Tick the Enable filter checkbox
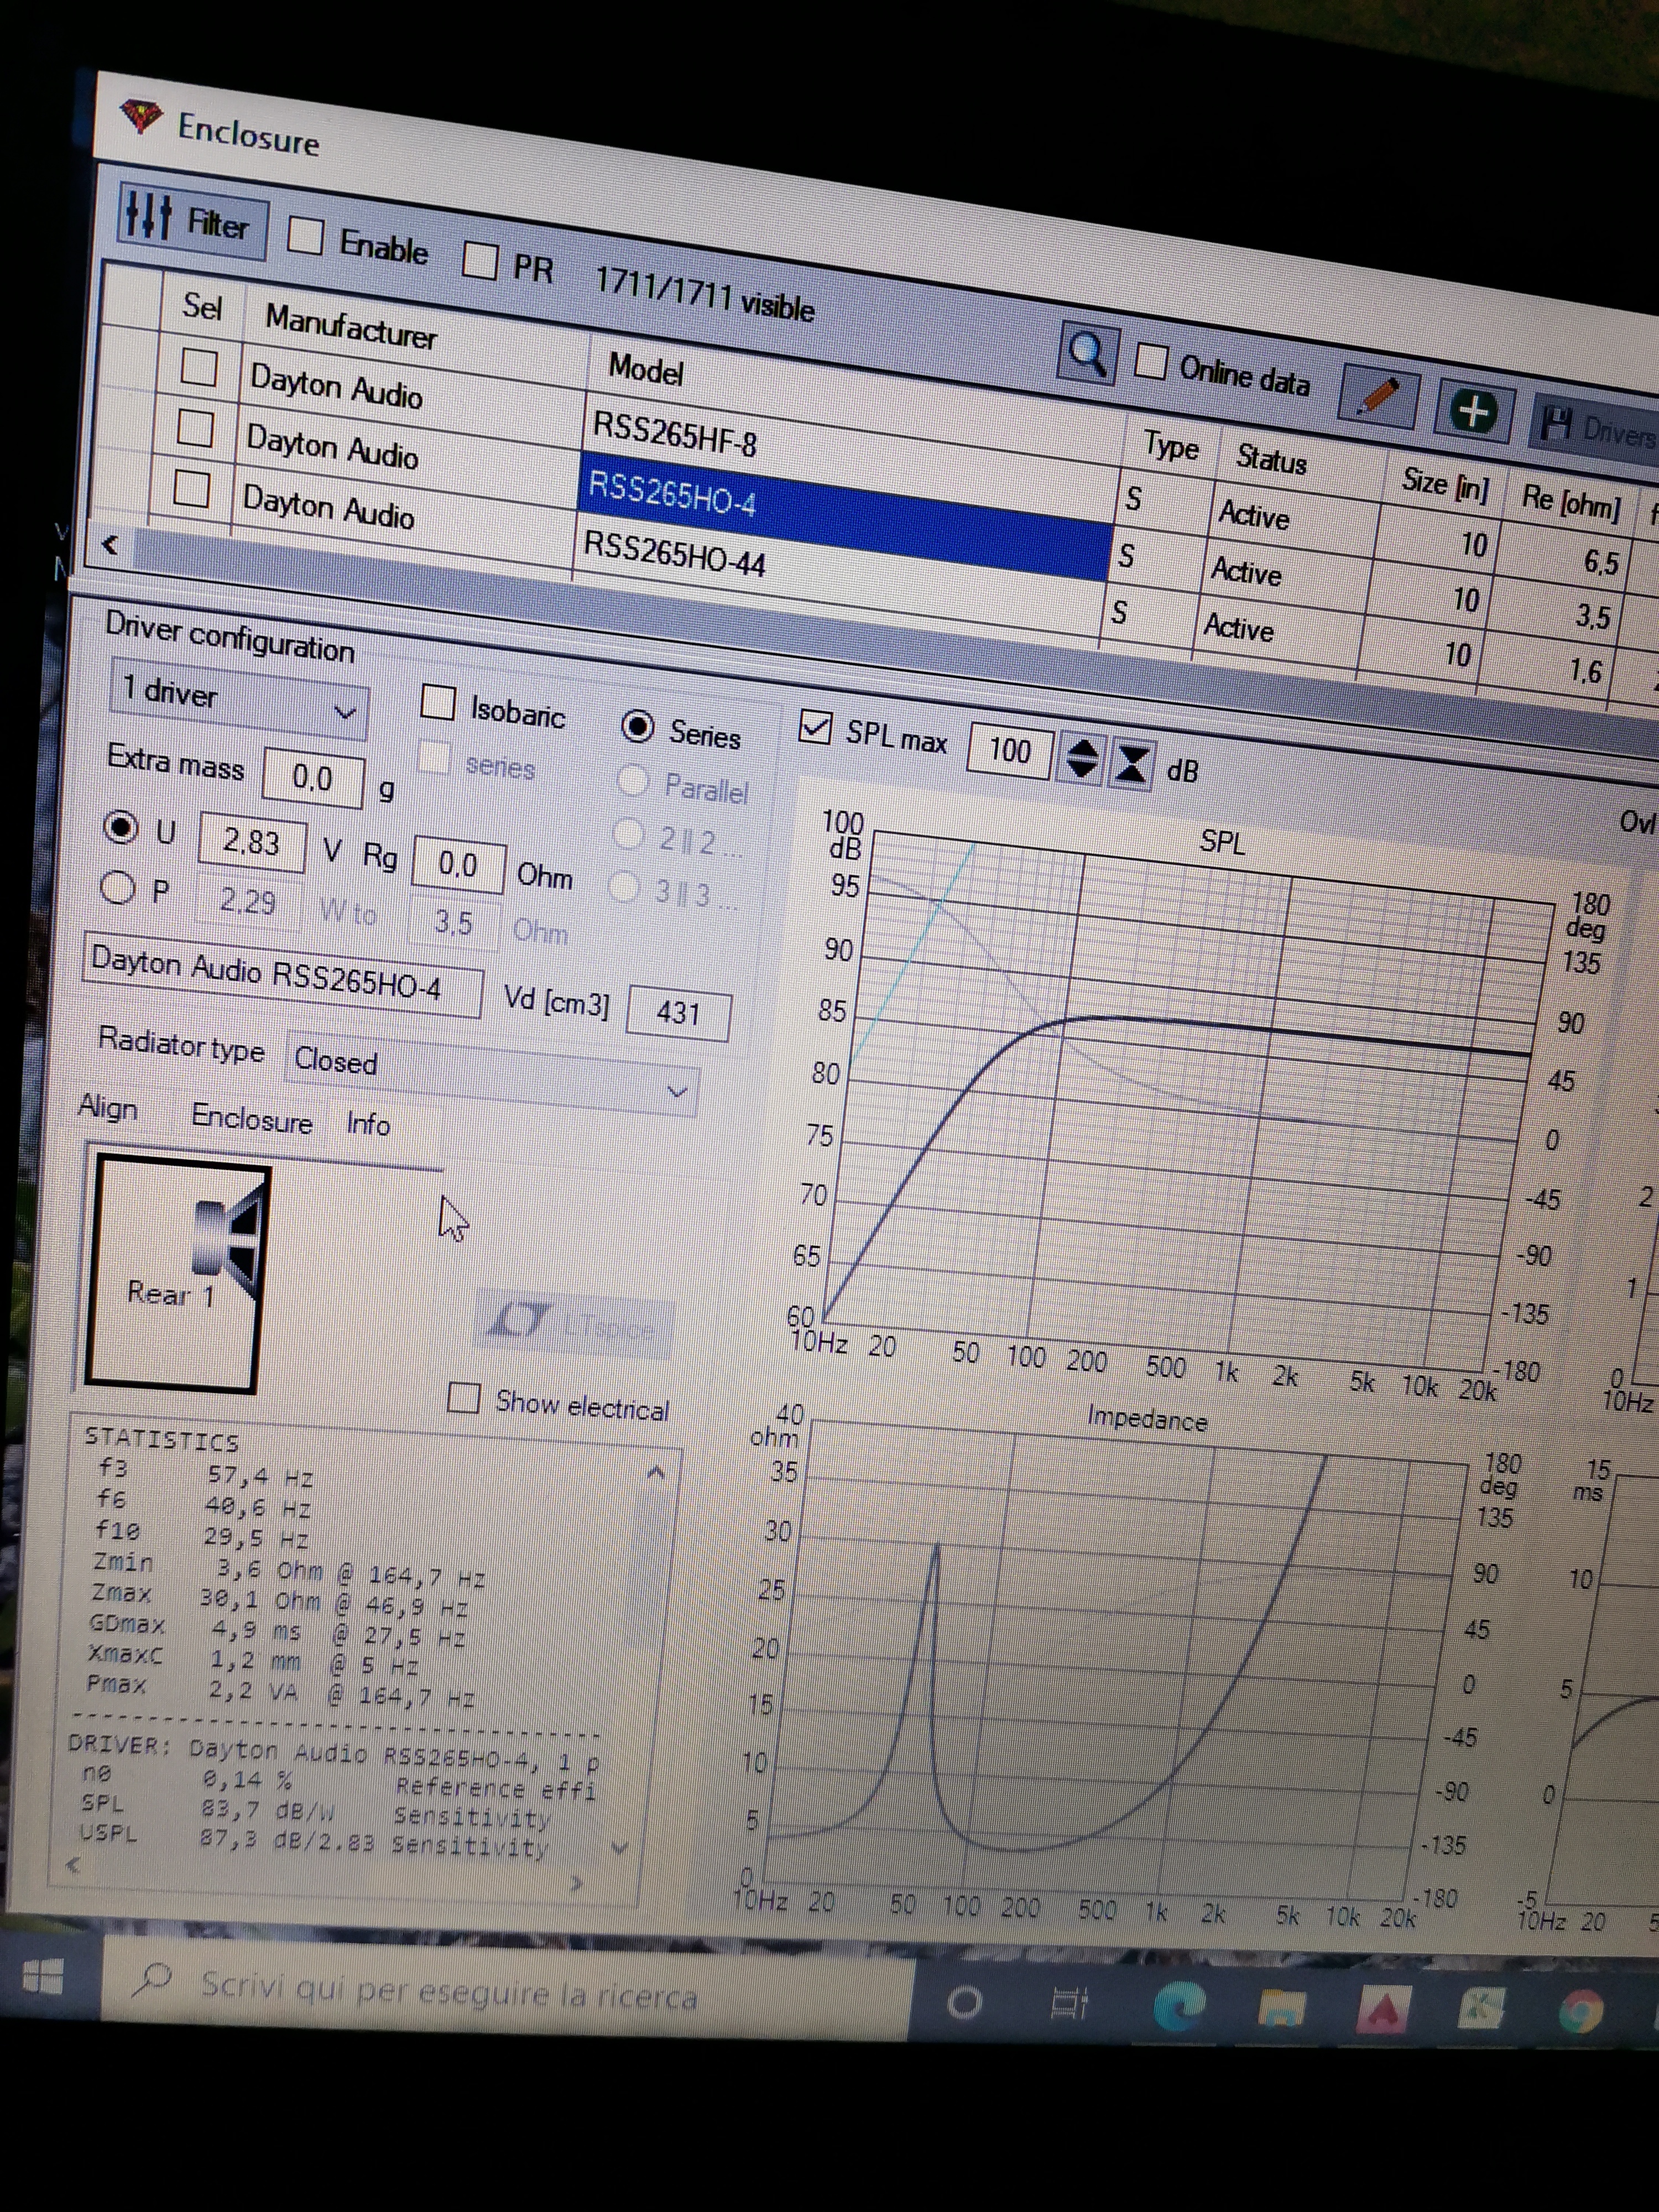This screenshot has width=1659, height=2212. (x=305, y=236)
